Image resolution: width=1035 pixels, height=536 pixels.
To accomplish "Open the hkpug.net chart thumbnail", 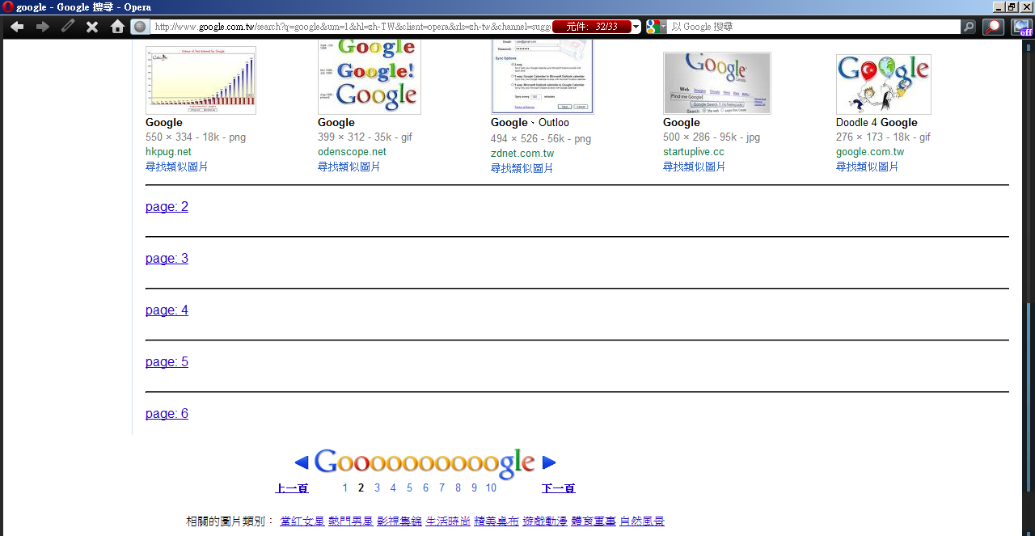I will (201, 80).
